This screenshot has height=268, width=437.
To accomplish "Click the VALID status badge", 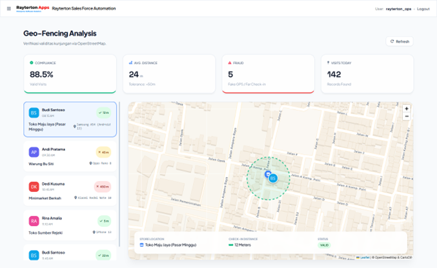I will 324,245.
